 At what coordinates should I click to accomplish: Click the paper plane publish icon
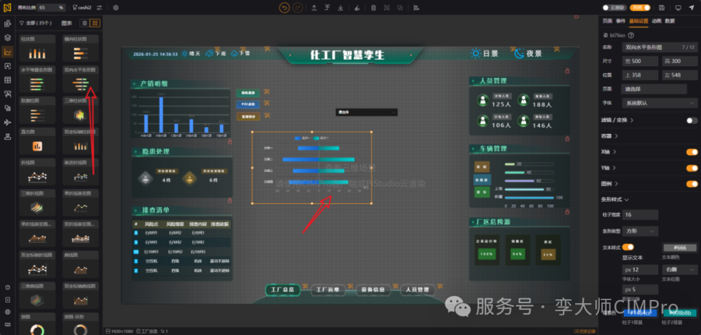pos(692,8)
